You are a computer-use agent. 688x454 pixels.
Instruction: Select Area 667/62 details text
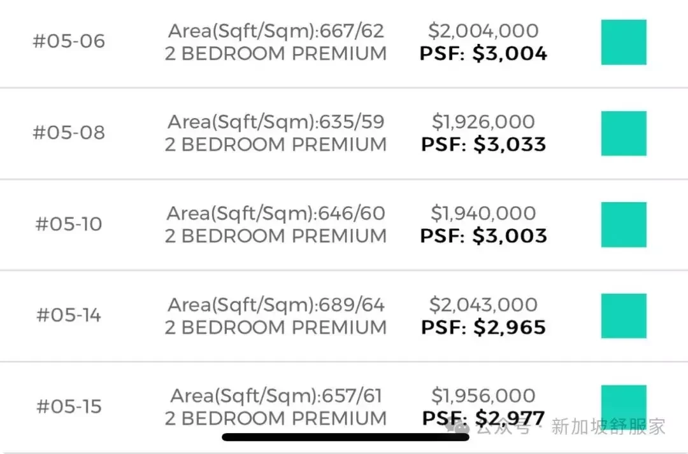(276, 31)
